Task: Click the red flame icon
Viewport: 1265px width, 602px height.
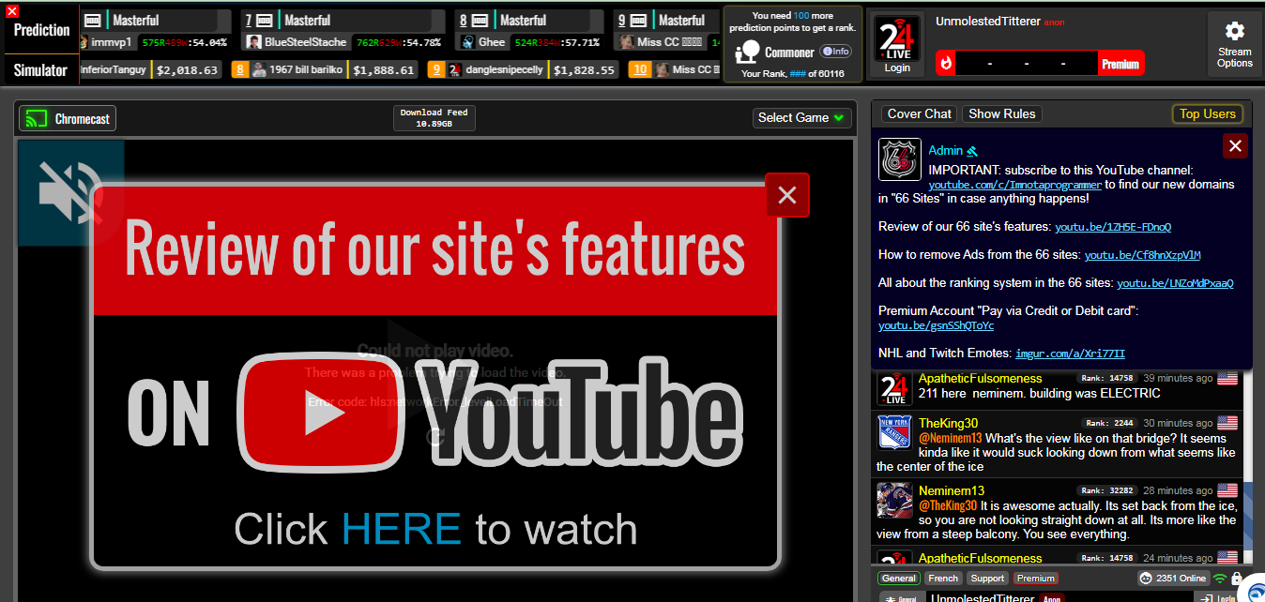Action: [947, 64]
